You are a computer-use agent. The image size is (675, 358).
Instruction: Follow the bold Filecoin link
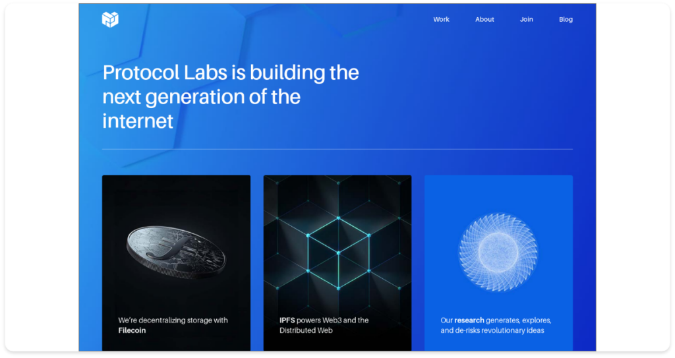coord(132,330)
